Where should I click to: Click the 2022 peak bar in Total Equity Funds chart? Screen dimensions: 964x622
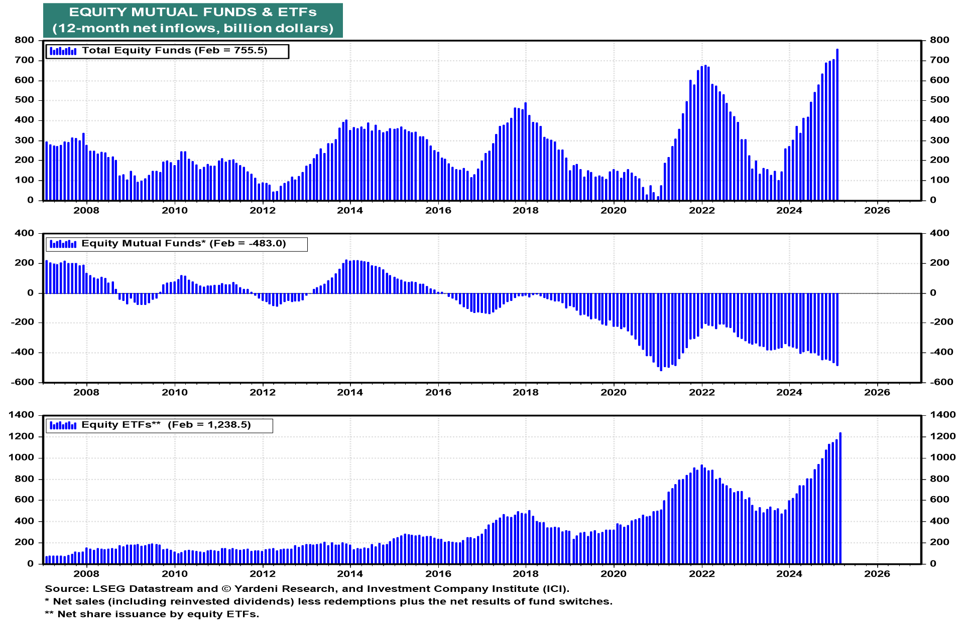tap(705, 133)
